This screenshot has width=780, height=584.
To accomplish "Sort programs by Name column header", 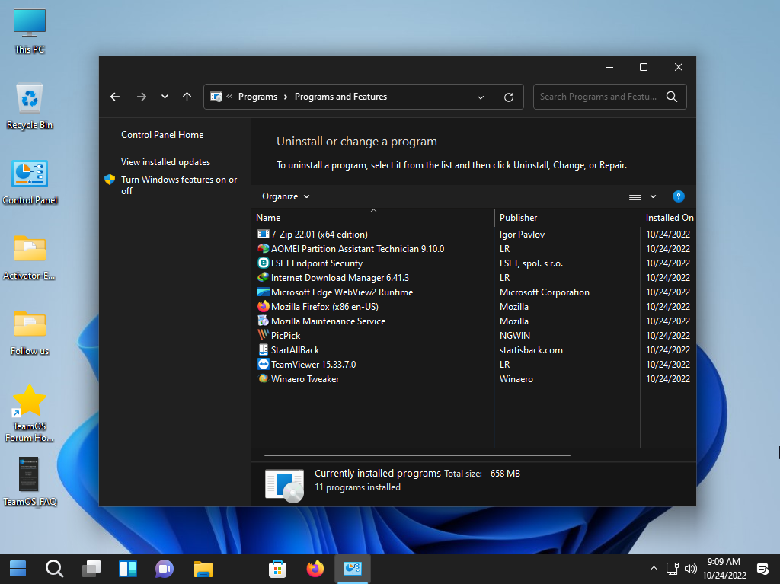I will [268, 218].
